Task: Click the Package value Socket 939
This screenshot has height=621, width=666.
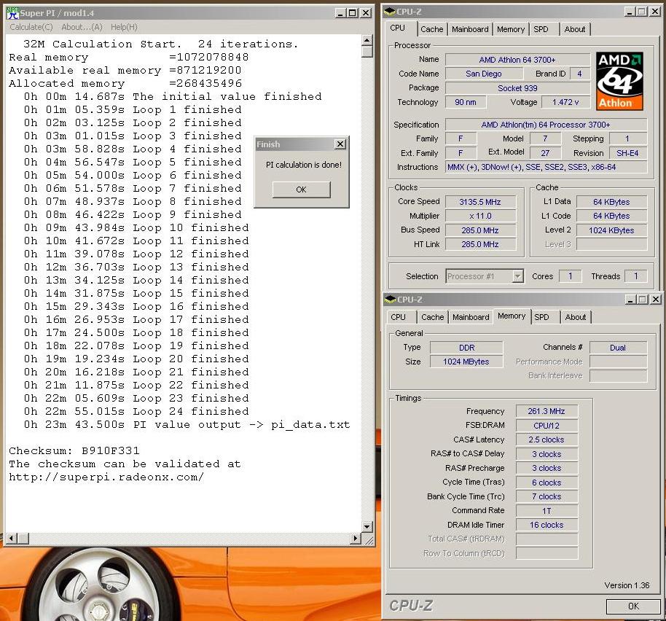Action: pos(517,88)
